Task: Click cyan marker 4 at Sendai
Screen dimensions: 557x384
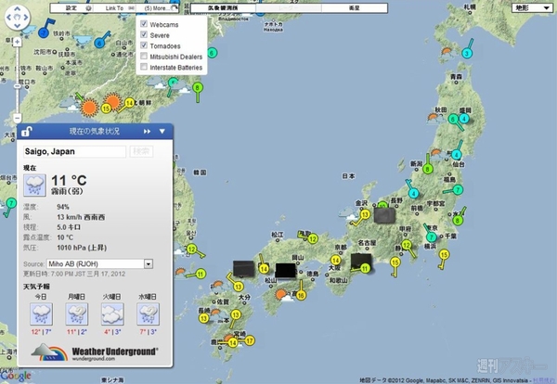Action: click(x=457, y=154)
